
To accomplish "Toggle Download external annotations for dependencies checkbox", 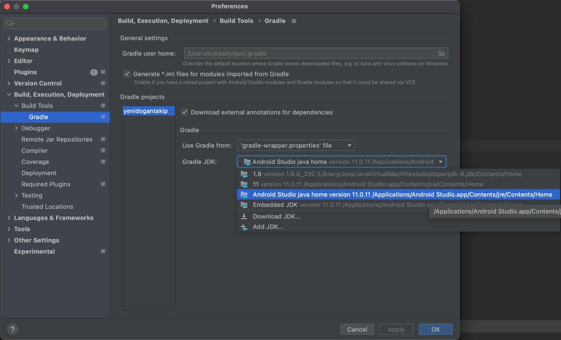I will 184,112.
